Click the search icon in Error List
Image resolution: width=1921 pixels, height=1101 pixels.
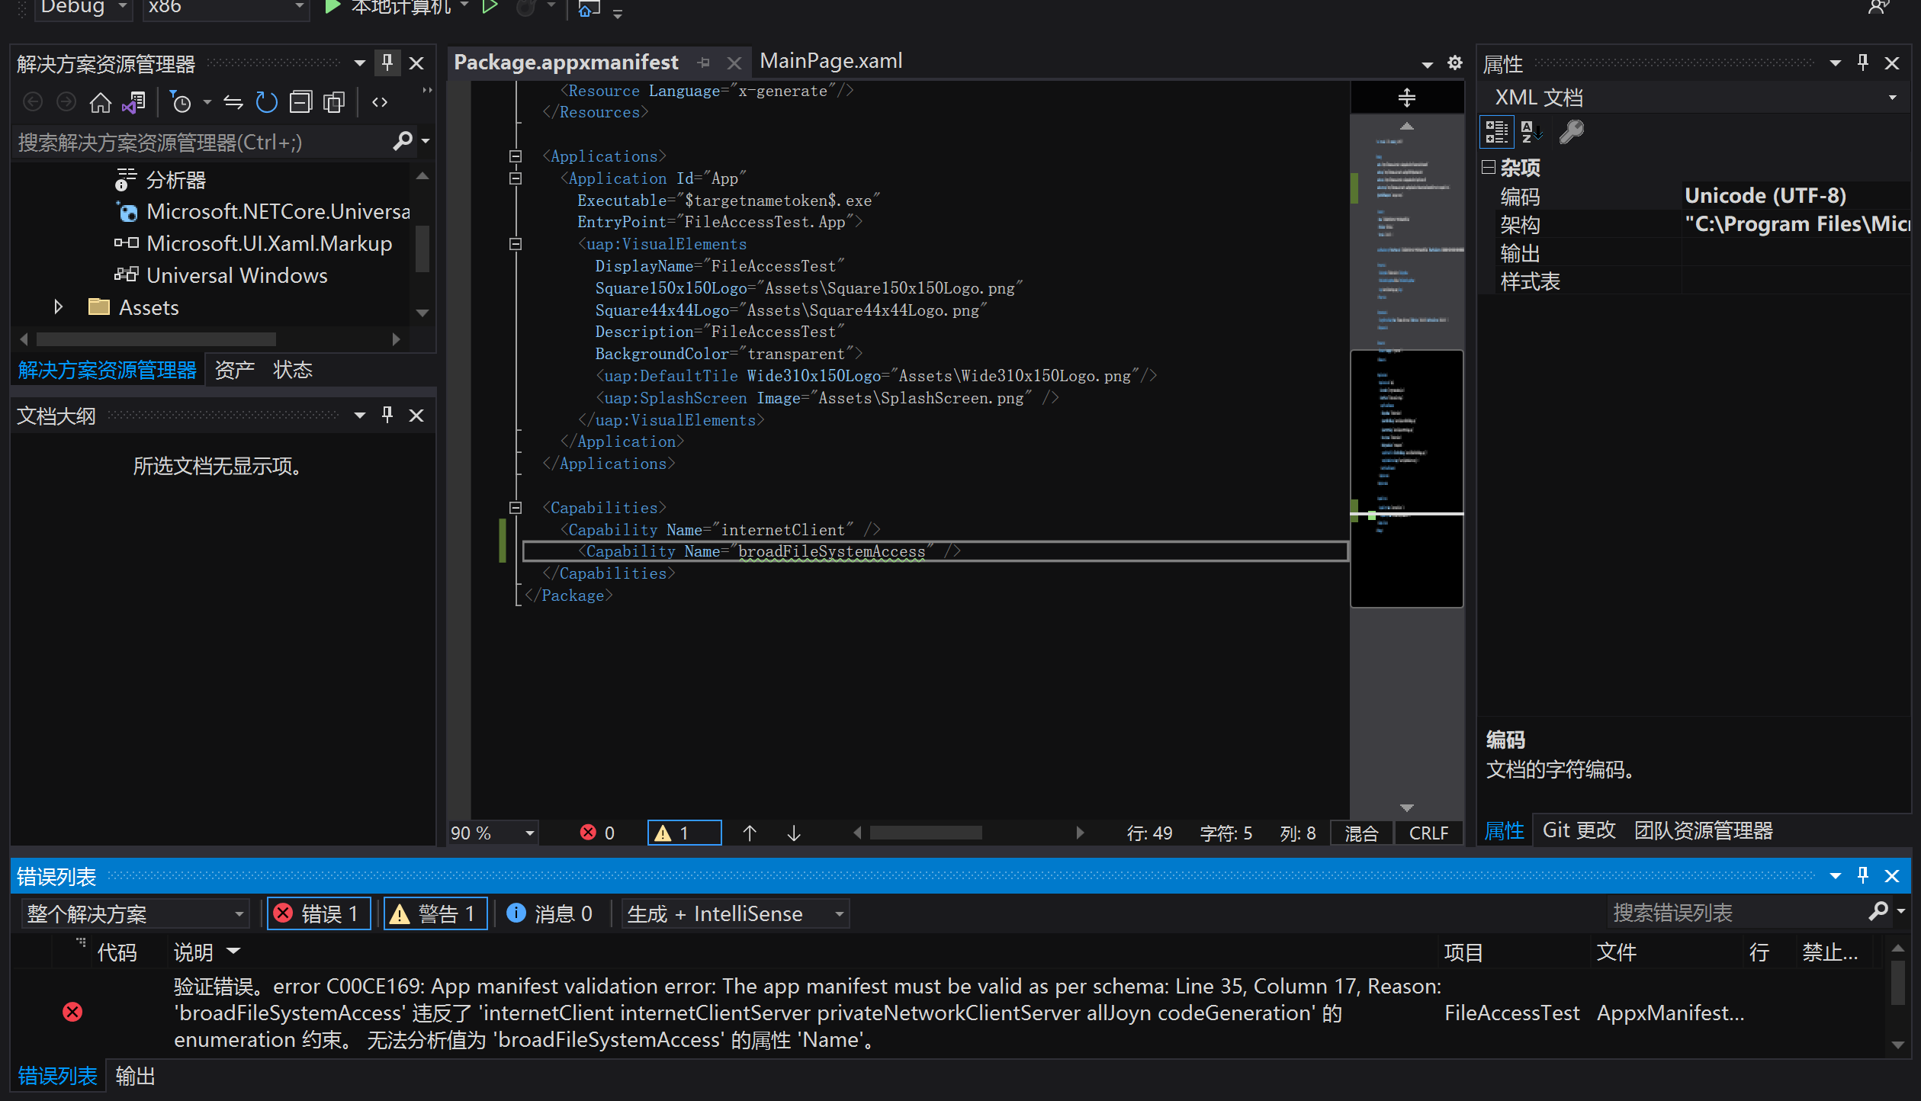(x=1879, y=911)
